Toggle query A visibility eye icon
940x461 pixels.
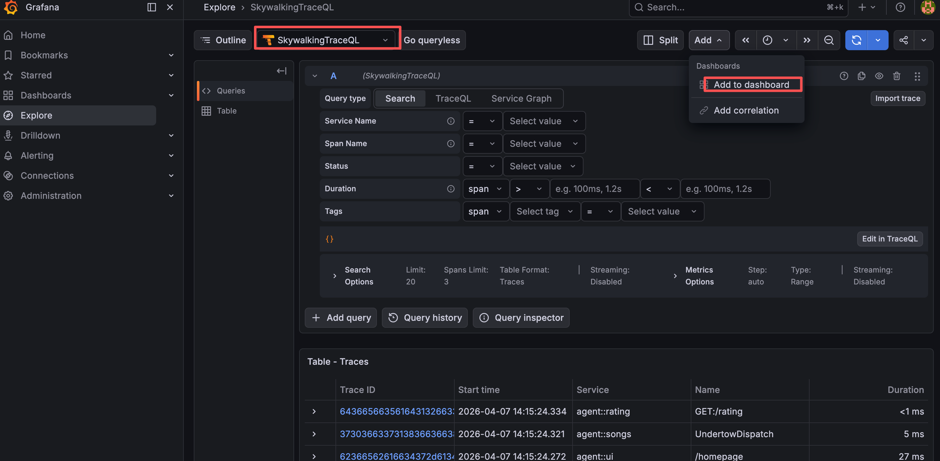tap(879, 76)
